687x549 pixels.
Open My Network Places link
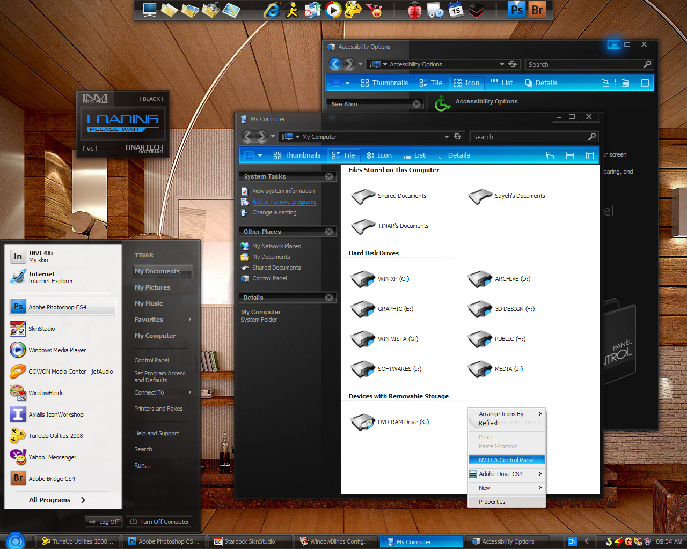(276, 246)
